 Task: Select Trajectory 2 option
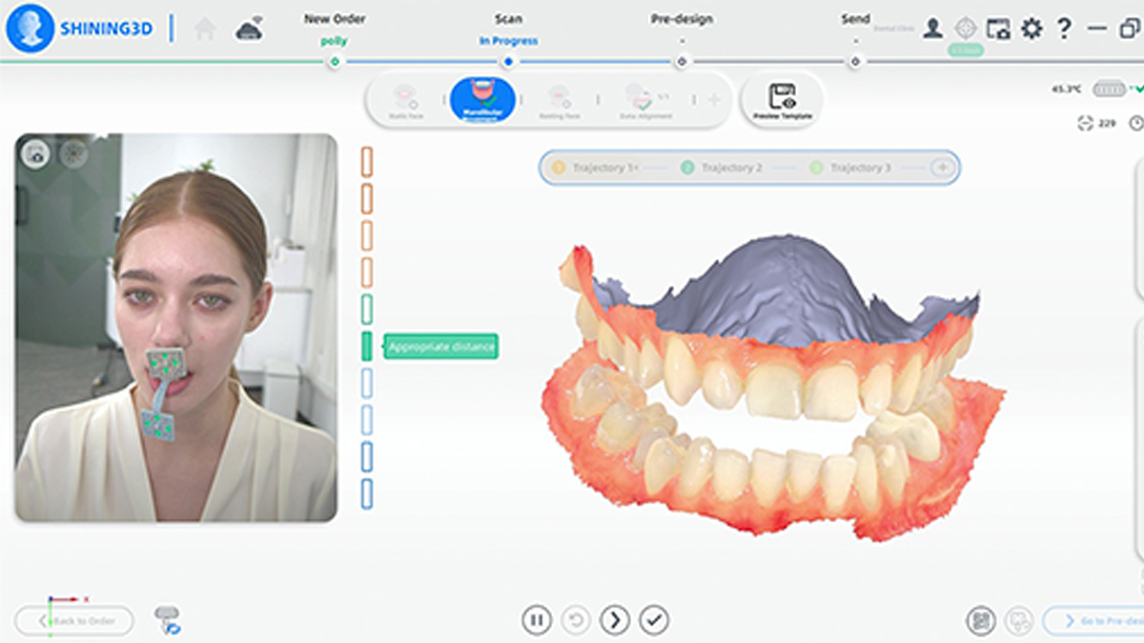click(x=722, y=168)
